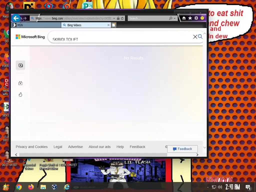Screen dimensions: 256x192
Task: Refresh the Bing Videos page
Action: [122, 18]
